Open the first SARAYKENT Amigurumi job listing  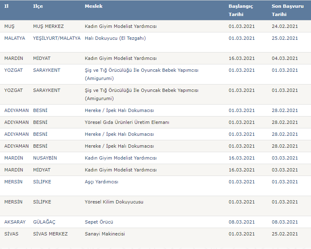coord(142,74)
